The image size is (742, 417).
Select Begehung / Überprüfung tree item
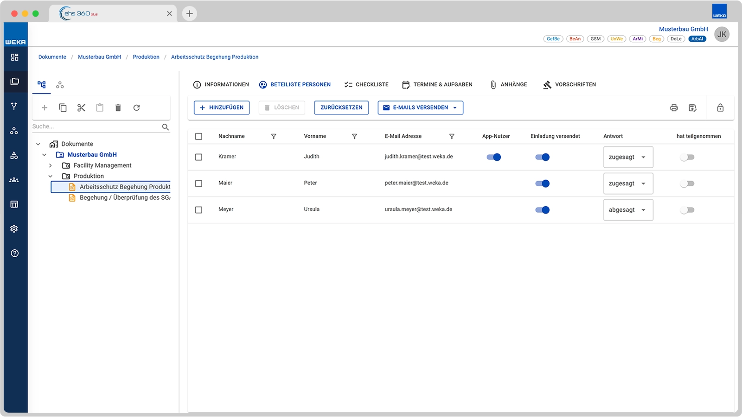(120, 197)
